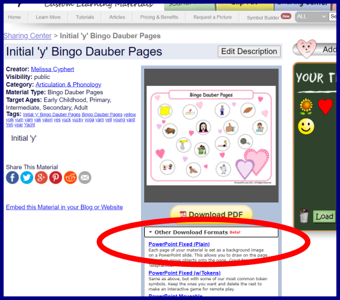This screenshot has width=340, height=300.
Task: Email this material envelope icon
Action: [85, 178]
